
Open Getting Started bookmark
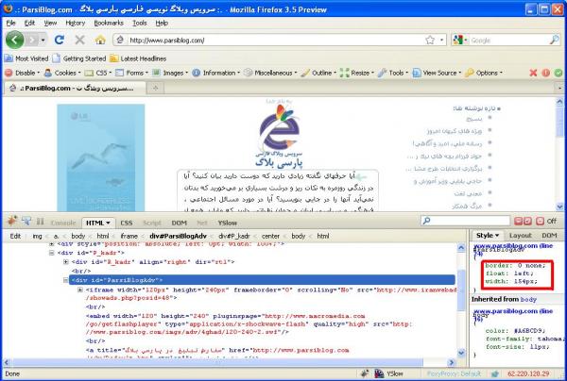(x=79, y=58)
